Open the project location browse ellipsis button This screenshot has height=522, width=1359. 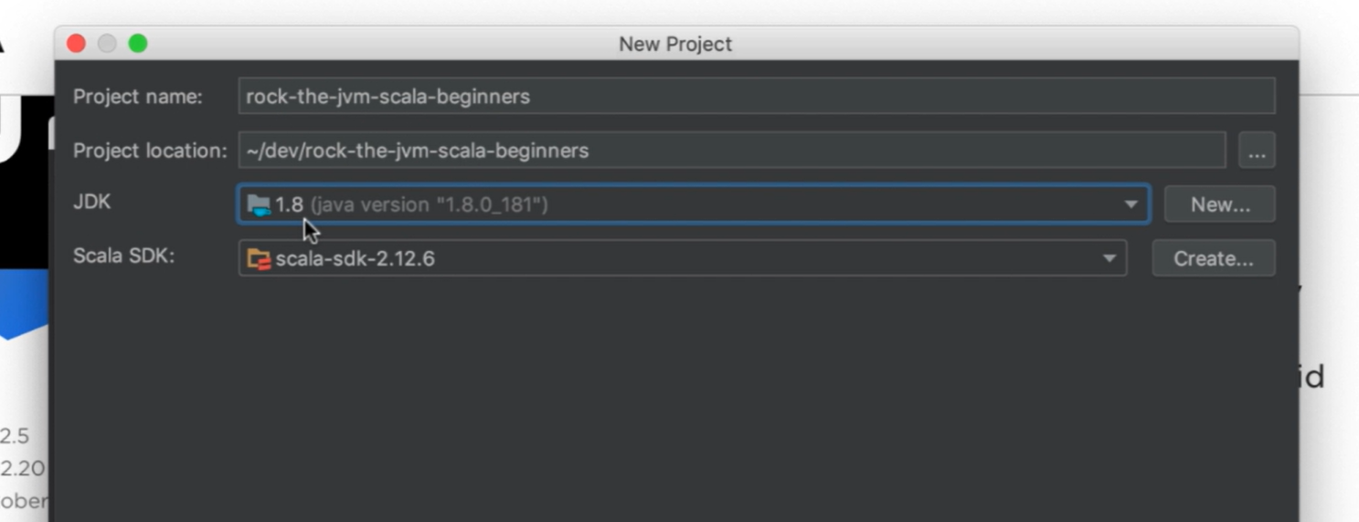click(1257, 151)
